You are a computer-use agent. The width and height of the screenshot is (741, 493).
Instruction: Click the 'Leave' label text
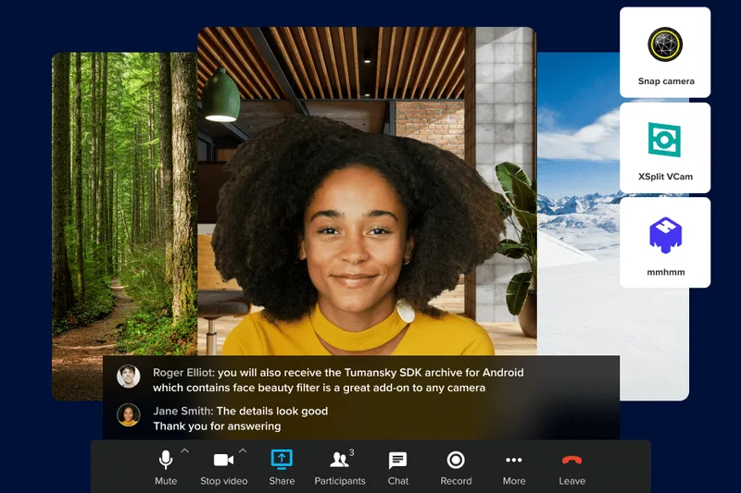click(571, 481)
